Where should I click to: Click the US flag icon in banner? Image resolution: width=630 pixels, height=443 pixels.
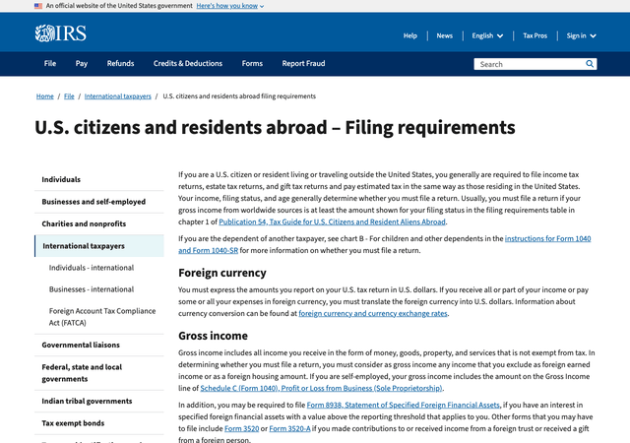38,6
